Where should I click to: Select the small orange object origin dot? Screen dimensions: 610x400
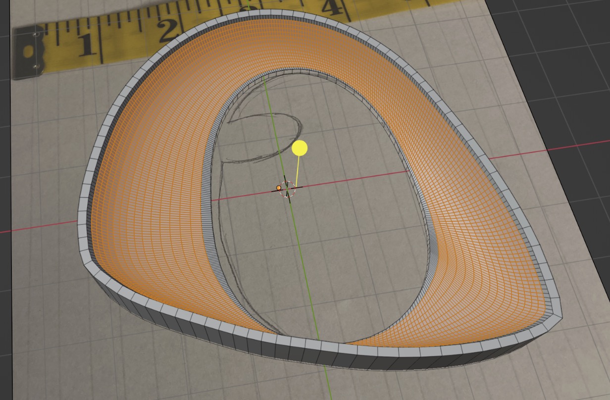click(279, 188)
